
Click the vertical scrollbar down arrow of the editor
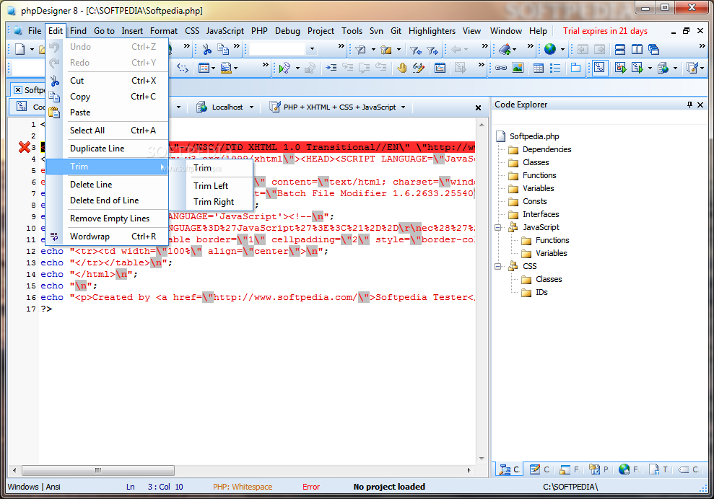482,459
